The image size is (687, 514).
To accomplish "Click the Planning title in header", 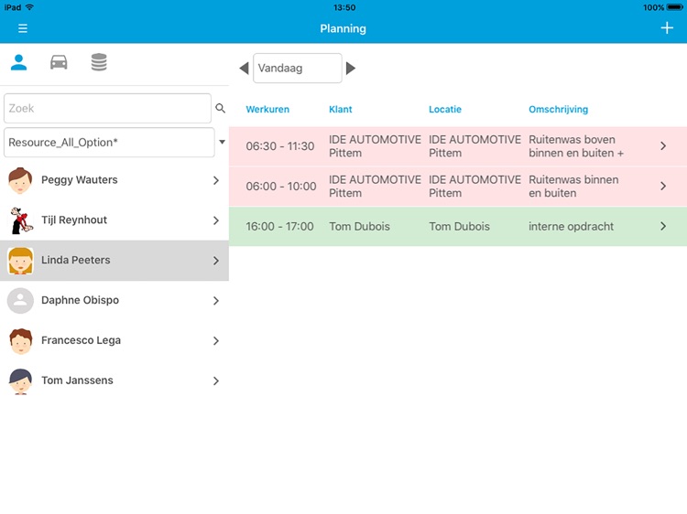I will point(343,29).
